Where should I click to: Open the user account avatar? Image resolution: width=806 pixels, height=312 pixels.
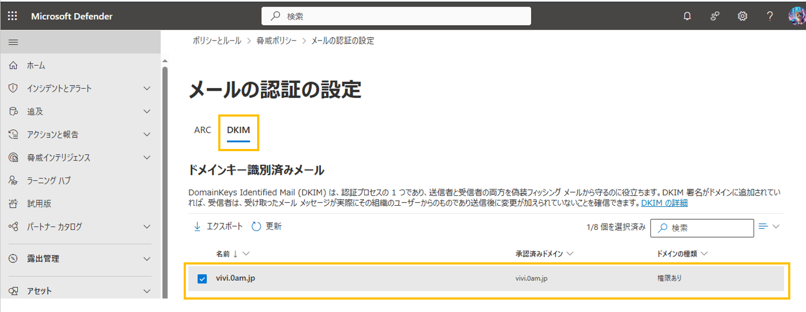(797, 16)
